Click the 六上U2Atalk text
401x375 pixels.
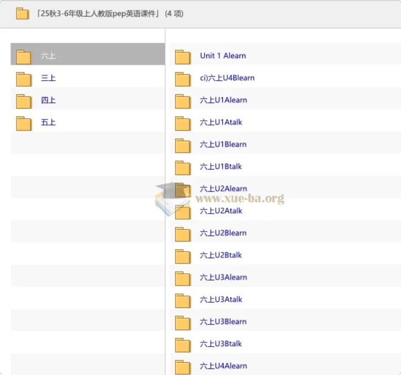(x=221, y=211)
